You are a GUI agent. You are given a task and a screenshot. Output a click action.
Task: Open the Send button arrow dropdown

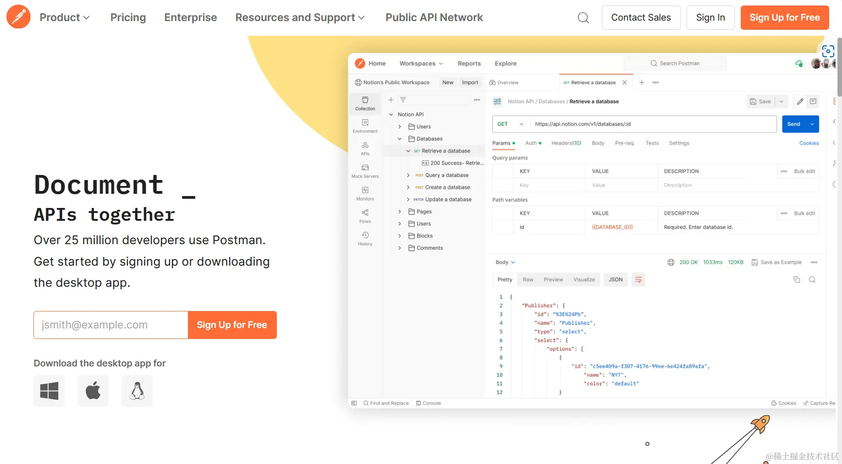(x=812, y=124)
